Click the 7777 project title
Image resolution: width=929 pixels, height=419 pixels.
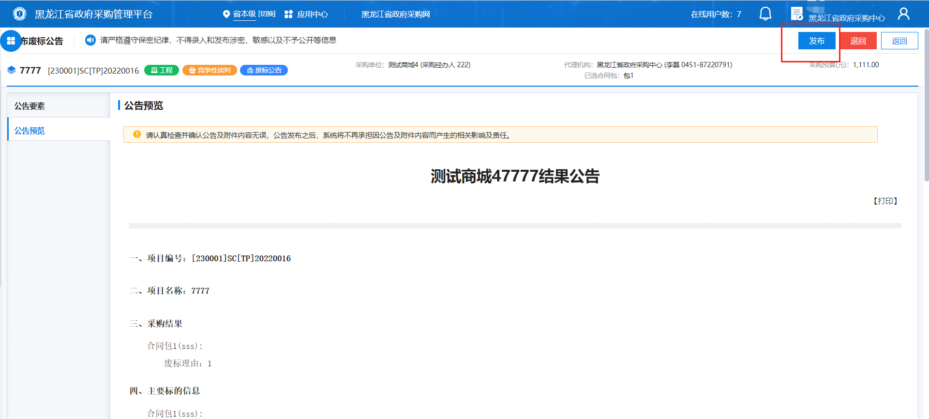(30, 71)
